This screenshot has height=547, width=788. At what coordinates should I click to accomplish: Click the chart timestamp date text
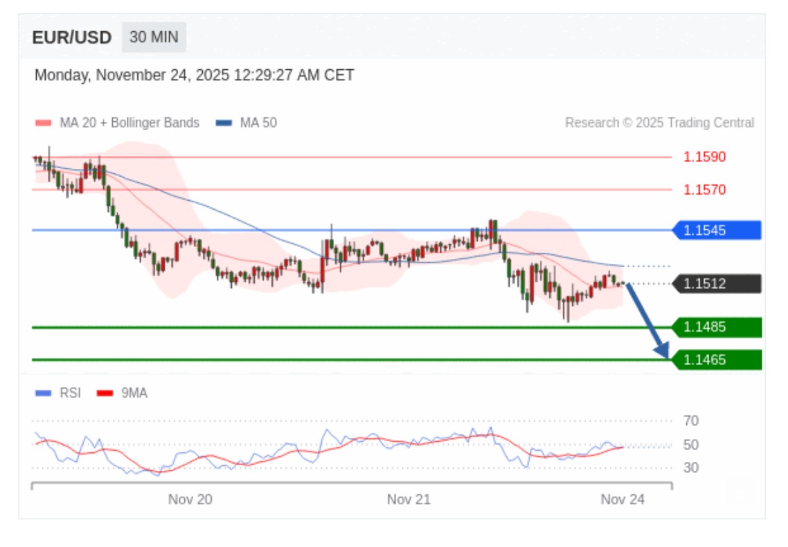pos(194,75)
